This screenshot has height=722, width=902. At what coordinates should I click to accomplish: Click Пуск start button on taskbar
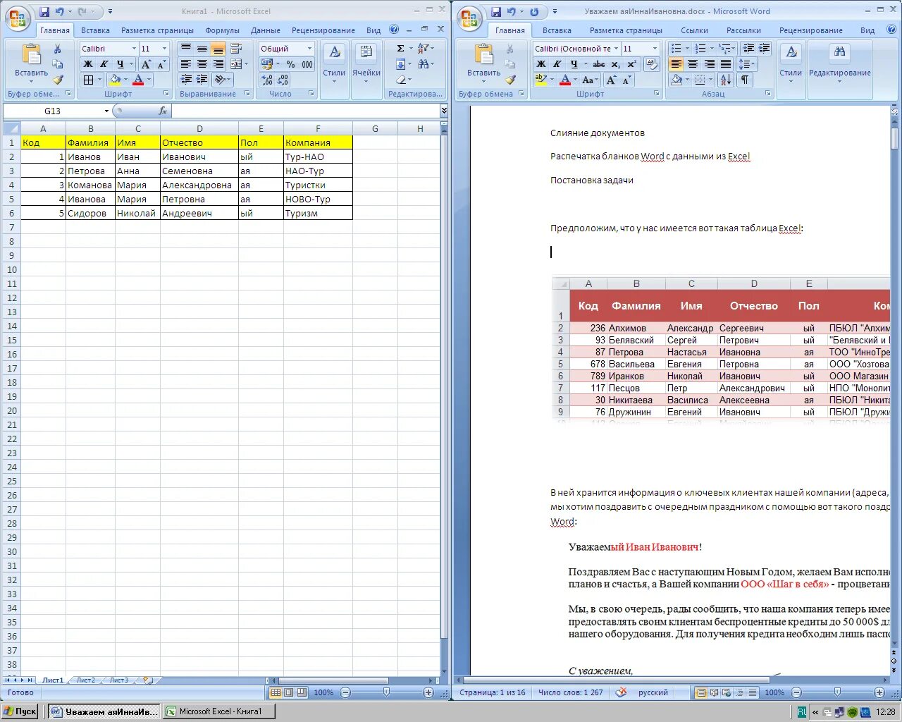(20, 711)
